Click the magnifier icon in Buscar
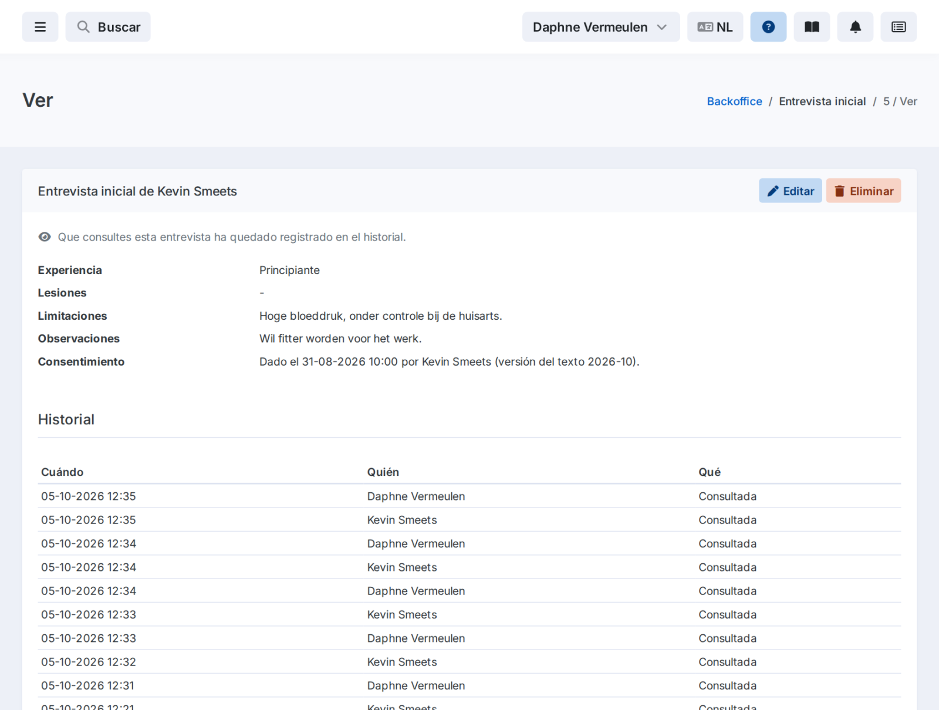 click(x=83, y=27)
